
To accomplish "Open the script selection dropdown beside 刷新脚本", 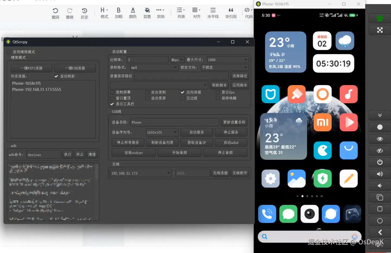I will pyautogui.click(x=159, y=85).
